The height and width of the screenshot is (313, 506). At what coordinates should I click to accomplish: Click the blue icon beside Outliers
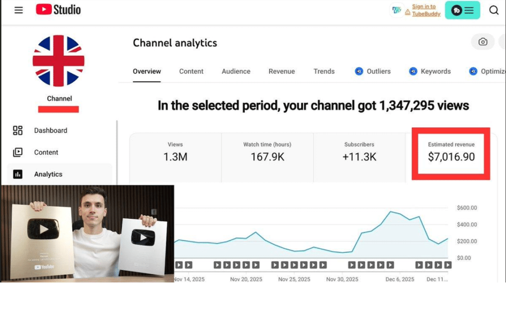(359, 71)
